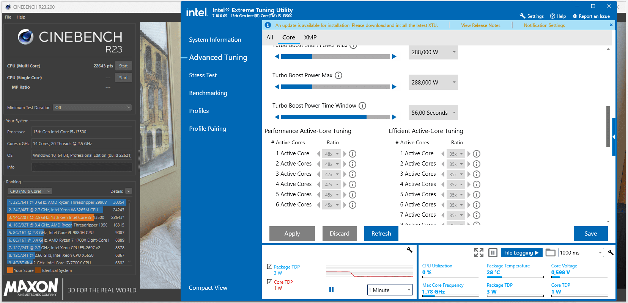Click the Turbo Boost Power Max slider track
The width and height of the screenshot is (628, 303).
tap(335, 87)
